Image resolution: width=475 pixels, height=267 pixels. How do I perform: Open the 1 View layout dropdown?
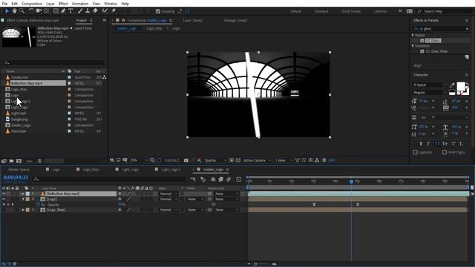coord(284,160)
